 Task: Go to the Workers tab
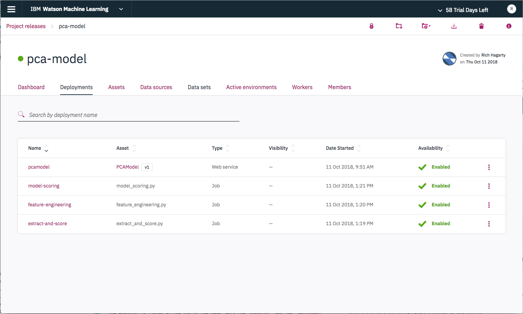click(302, 87)
